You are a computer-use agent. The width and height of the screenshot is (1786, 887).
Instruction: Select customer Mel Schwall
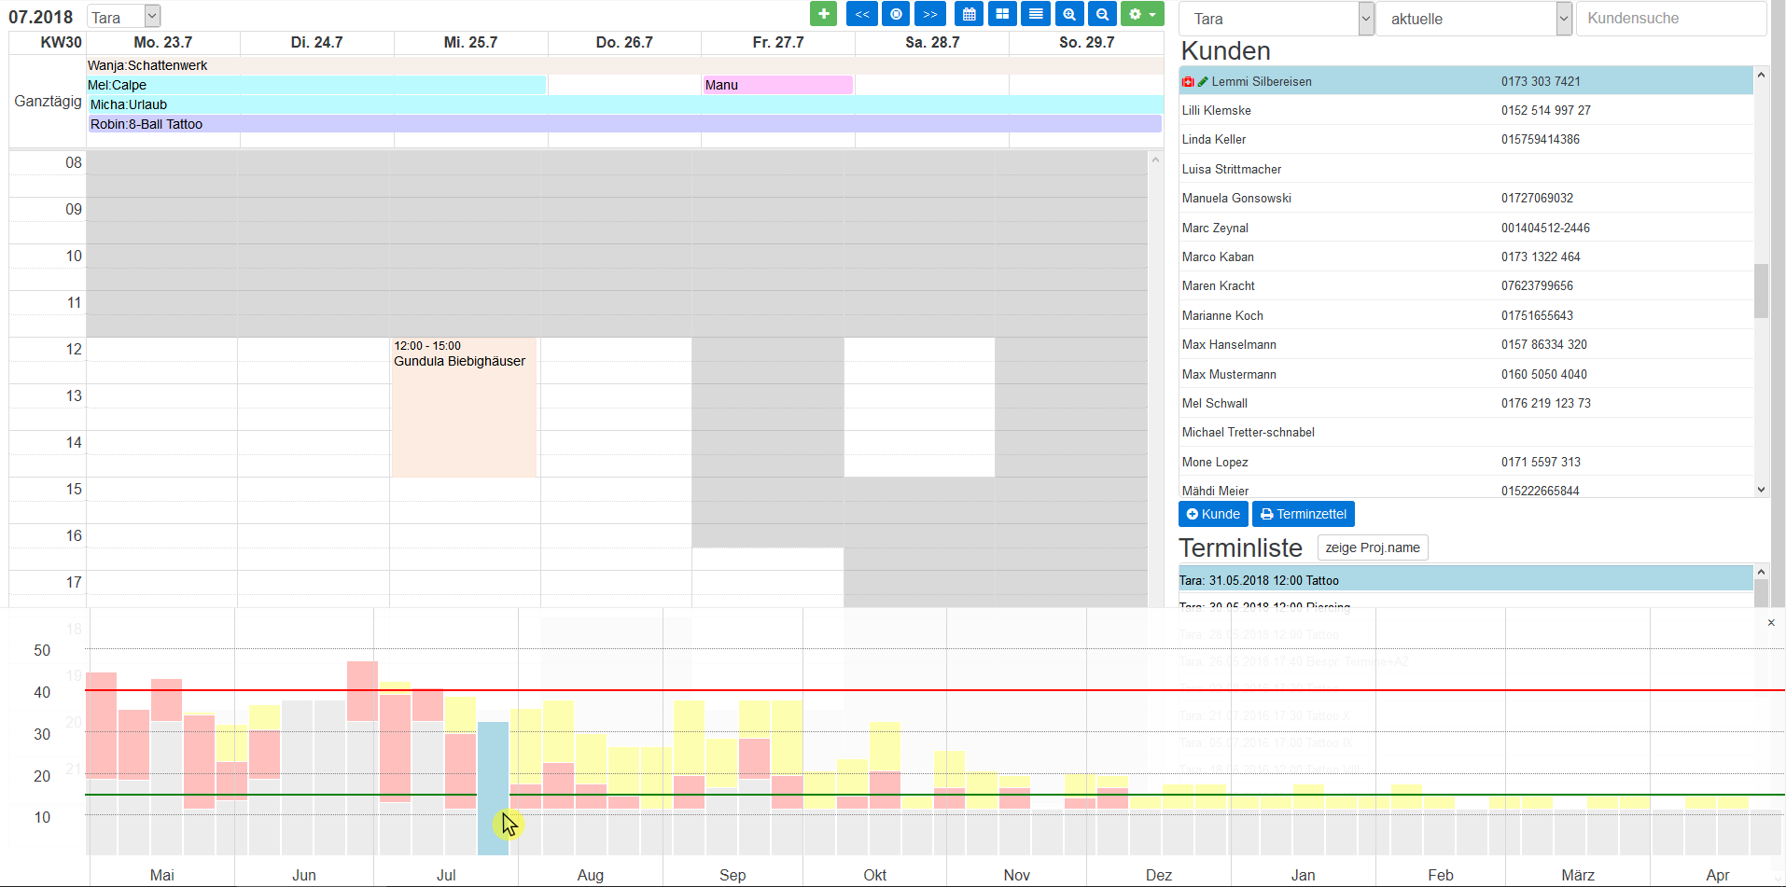(1466, 403)
